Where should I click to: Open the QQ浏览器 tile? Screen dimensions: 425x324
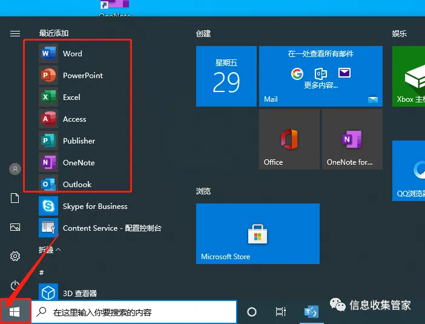tap(409, 171)
